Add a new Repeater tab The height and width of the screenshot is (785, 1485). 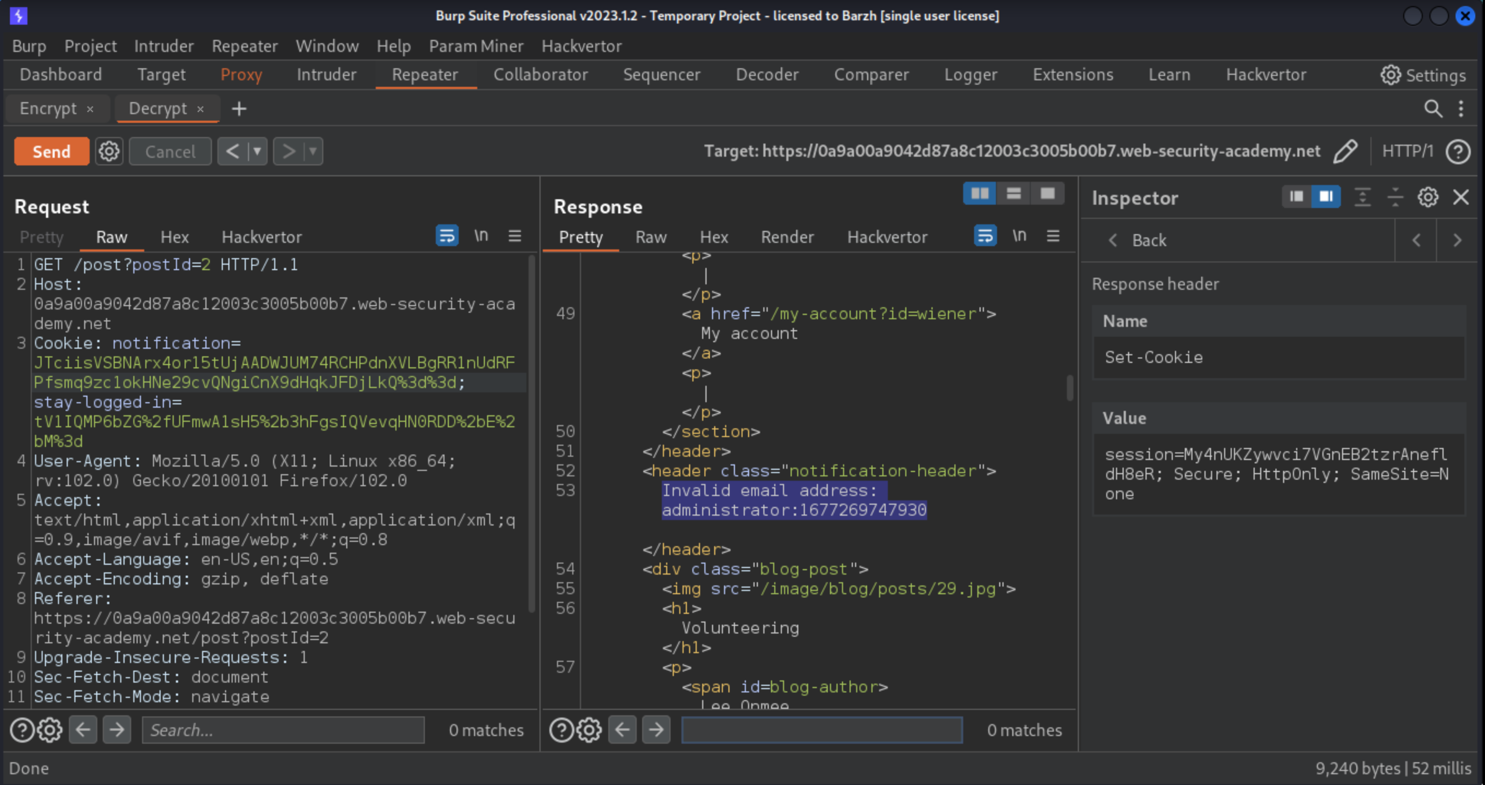(239, 108)
